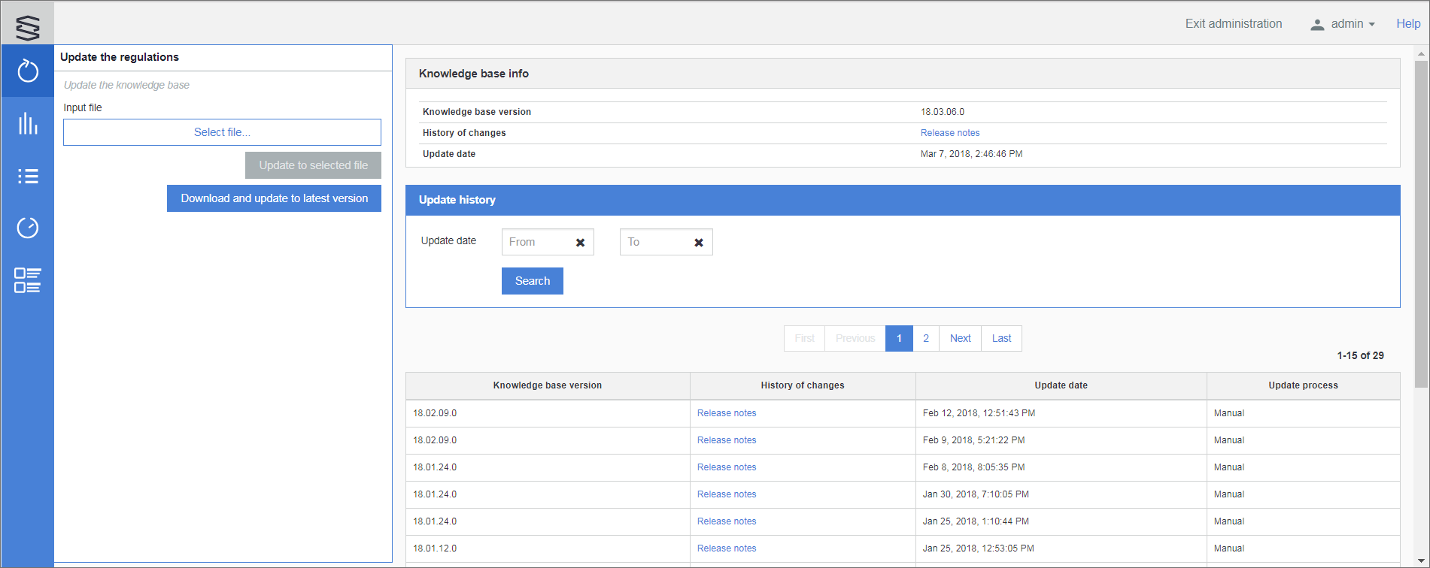
Task: Jump to the Last page of results
Action: tap(1001, 338)
